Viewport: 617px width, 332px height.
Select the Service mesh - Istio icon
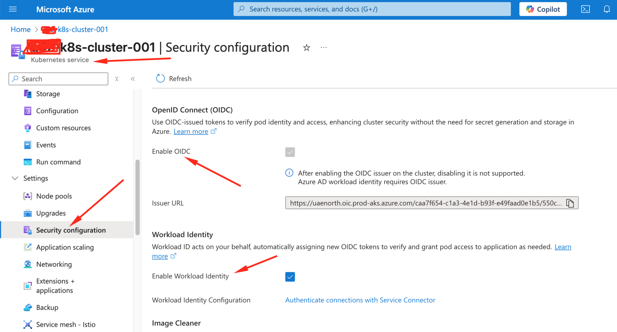[27, 324]
